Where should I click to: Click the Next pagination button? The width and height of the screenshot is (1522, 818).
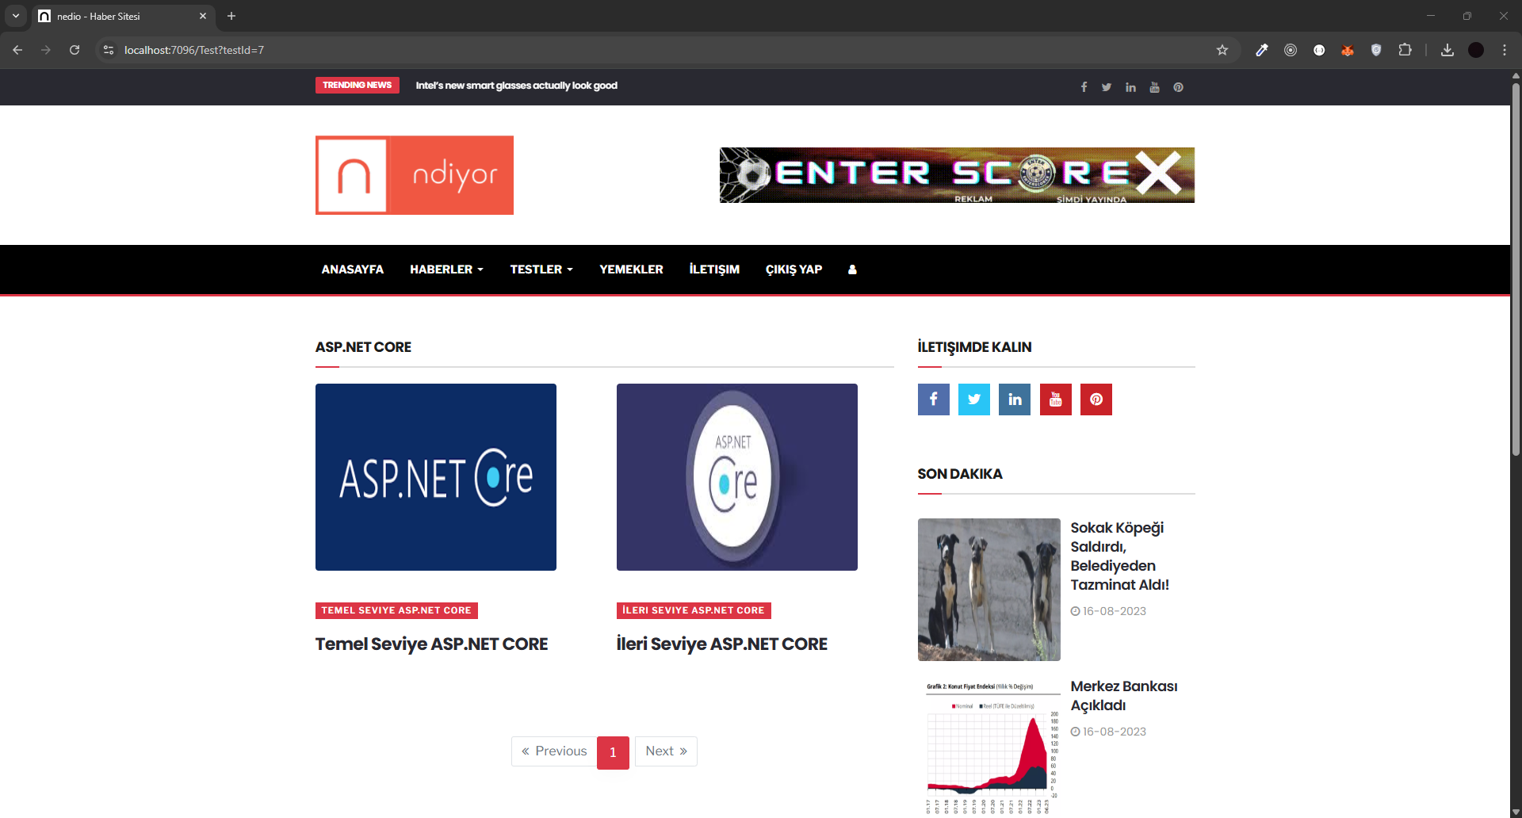coord(666,751)
